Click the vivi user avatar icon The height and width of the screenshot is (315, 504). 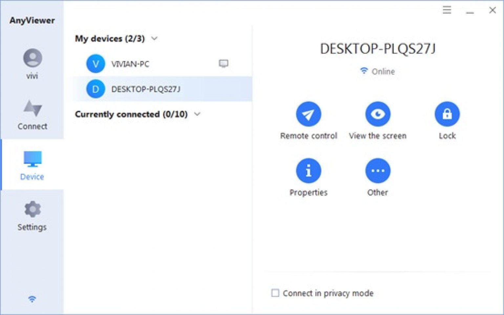[32, 59]
